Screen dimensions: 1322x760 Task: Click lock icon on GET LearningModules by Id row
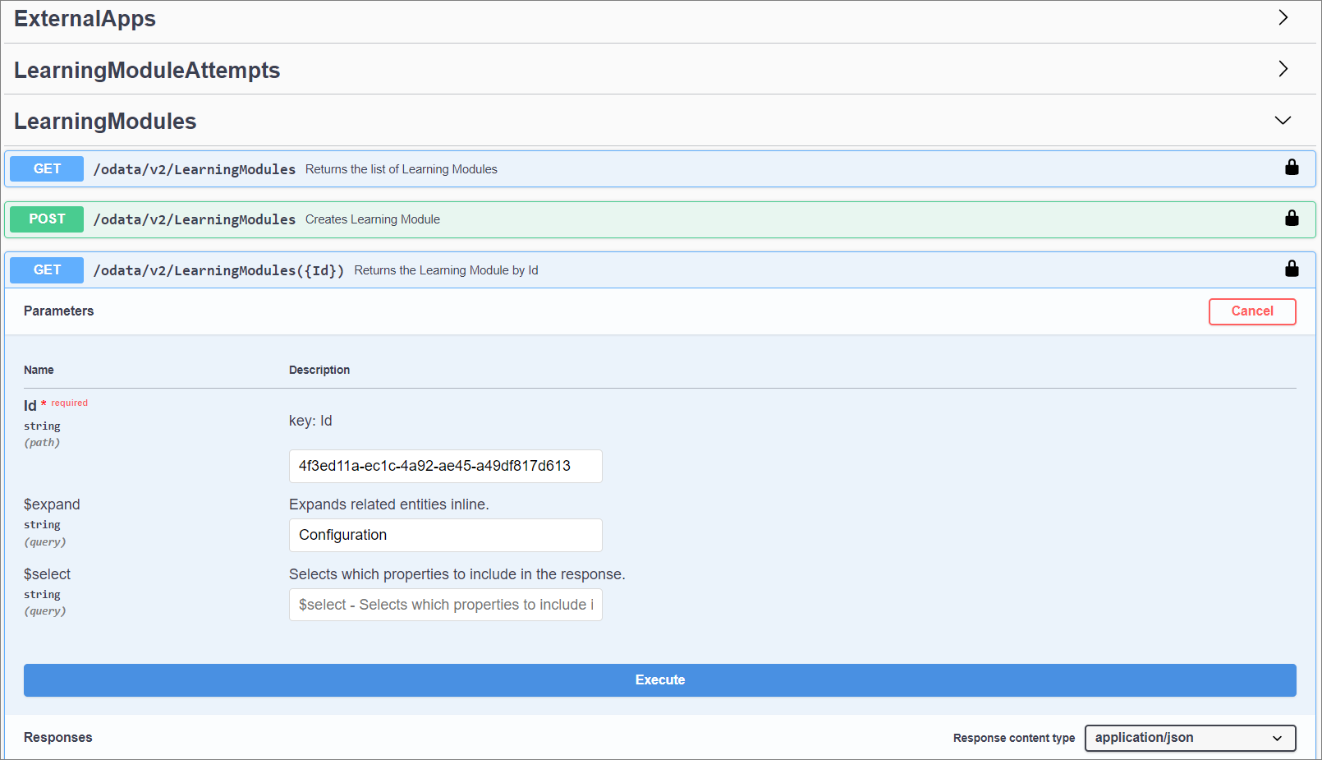coord(1292,269)
